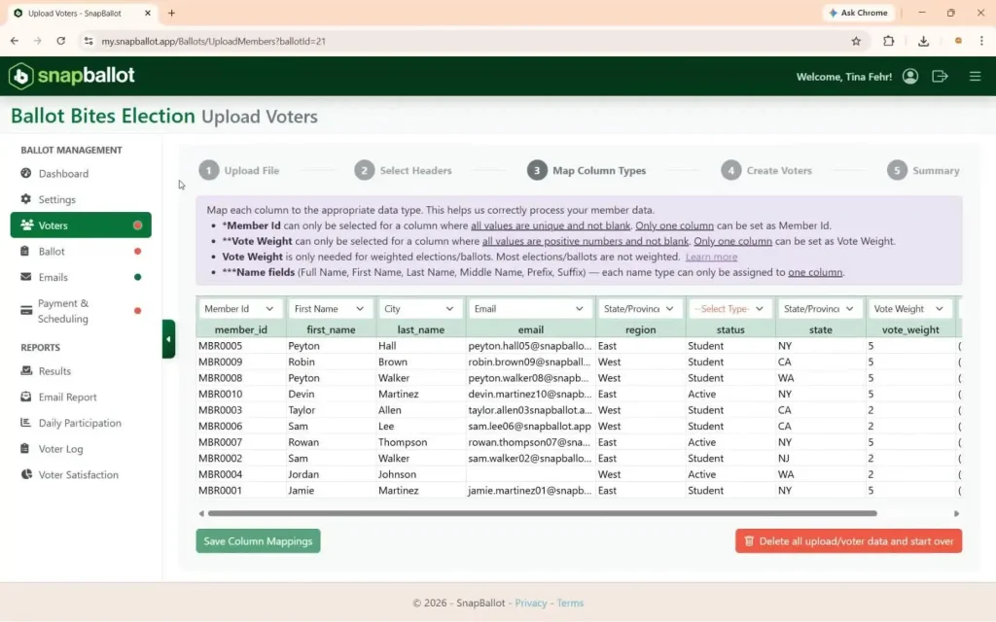Click the vote_weight column header
This screenshot has width=996, height=622.
click(x=910, y=329)
